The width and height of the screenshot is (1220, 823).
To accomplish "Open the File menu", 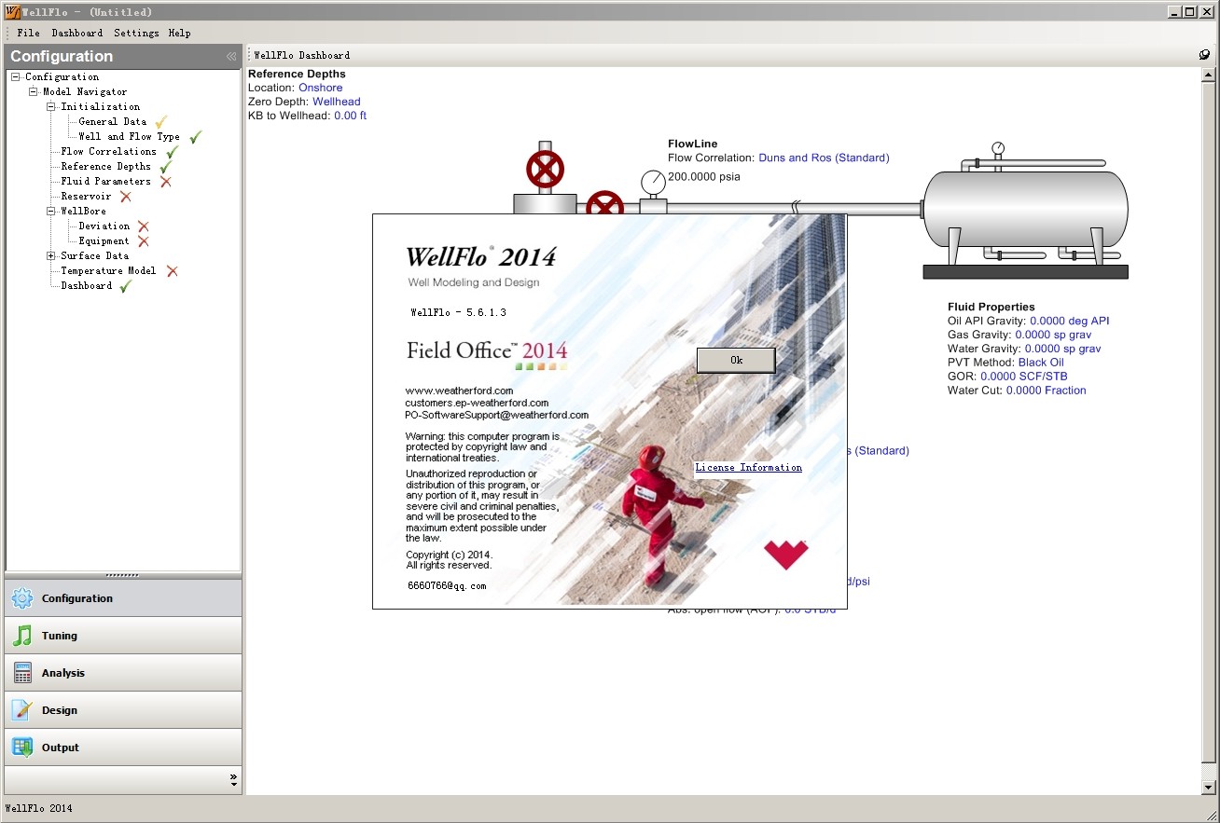I will pos(28,33).
